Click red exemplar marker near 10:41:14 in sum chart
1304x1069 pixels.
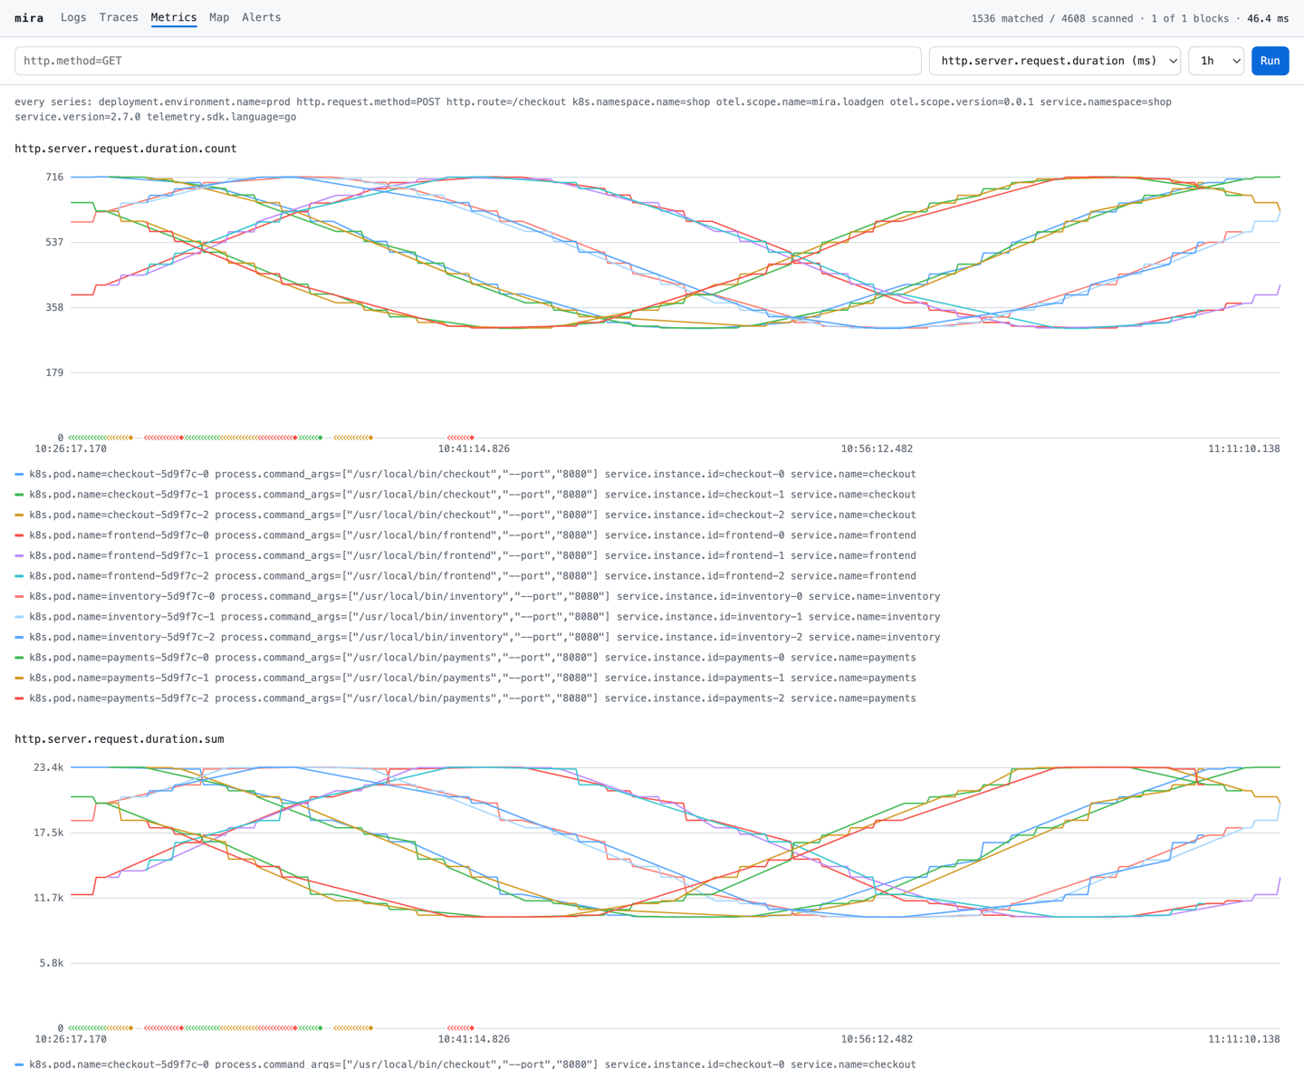coord(472,1028)
